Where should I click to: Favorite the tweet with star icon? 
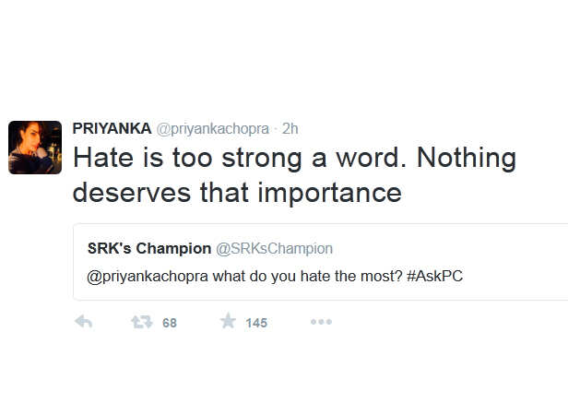pos(228,321)
